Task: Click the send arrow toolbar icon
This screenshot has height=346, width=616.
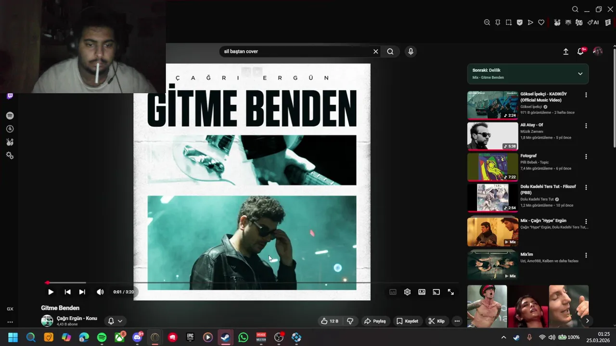Action: (530, 23)
